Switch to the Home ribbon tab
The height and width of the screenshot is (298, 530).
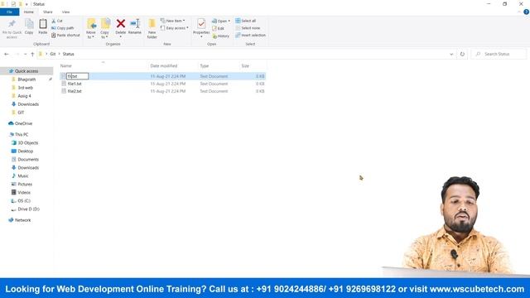click(x=29, y=12)
